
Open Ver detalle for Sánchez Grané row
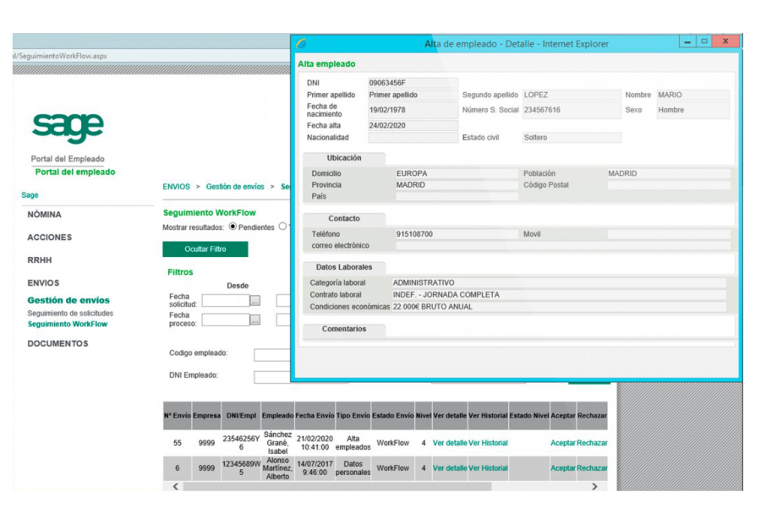point(450,443)
